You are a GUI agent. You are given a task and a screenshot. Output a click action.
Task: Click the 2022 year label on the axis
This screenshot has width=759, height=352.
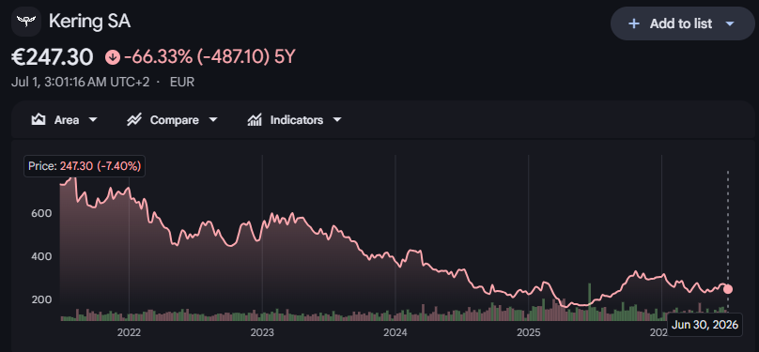[129, 332]
